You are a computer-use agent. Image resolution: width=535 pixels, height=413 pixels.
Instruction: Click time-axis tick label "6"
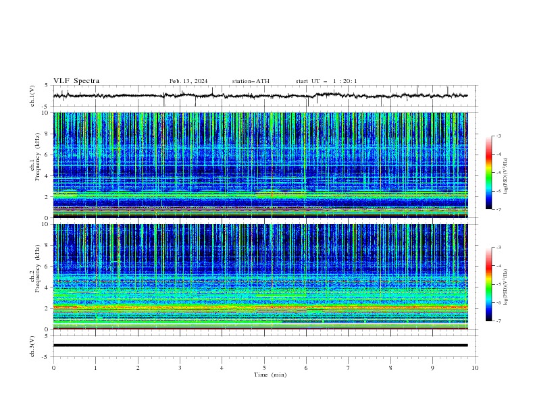(306, 368)
